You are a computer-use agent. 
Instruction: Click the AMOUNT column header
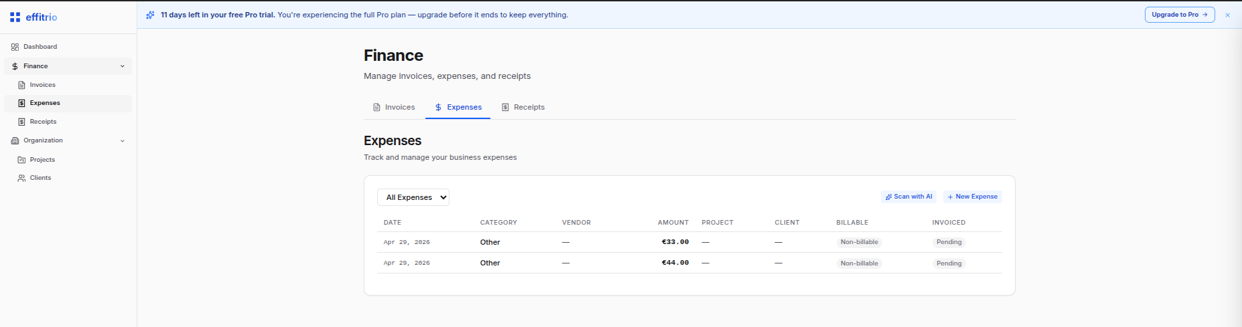(x=673, y=223)
